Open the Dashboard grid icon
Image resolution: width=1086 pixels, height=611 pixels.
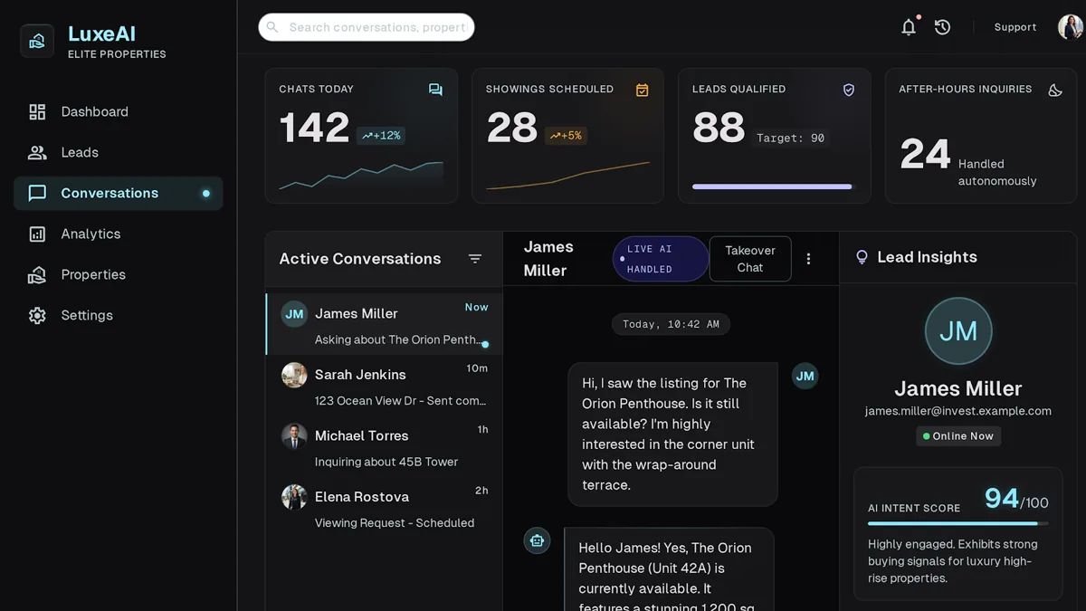tap(37, 112)
